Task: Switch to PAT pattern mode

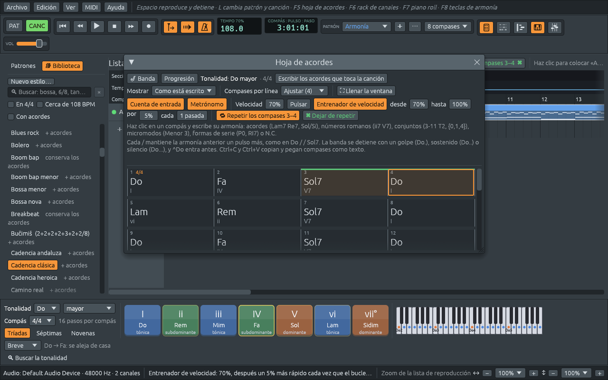Action: (x=14, y=26)
